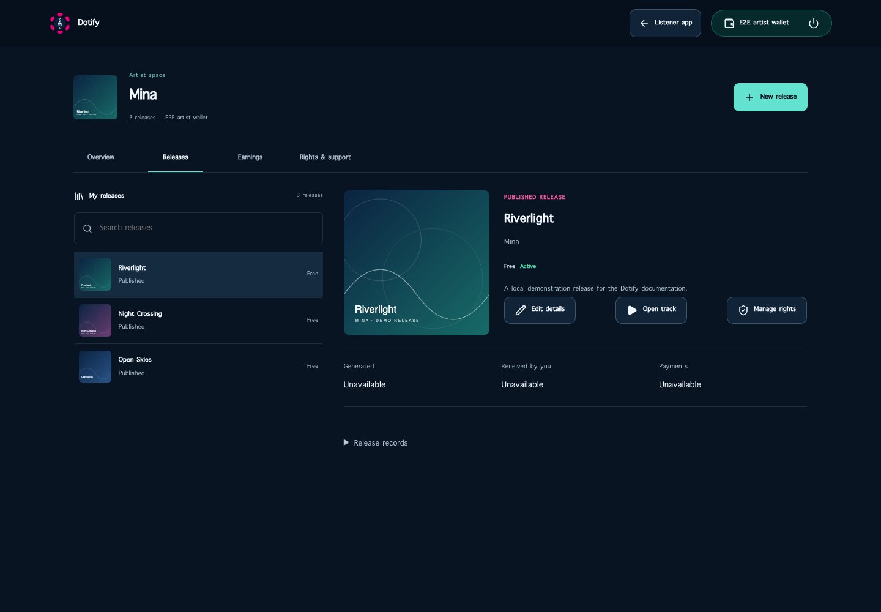
Task: Click the Dotify logo icon
Action: 59,23
